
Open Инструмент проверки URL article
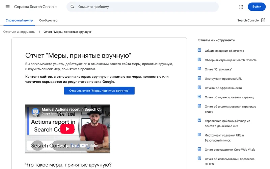(x=223, y=79)
